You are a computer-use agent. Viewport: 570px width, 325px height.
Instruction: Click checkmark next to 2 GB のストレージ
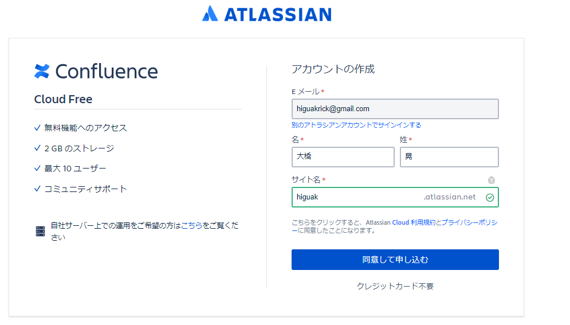pos(37,148)
